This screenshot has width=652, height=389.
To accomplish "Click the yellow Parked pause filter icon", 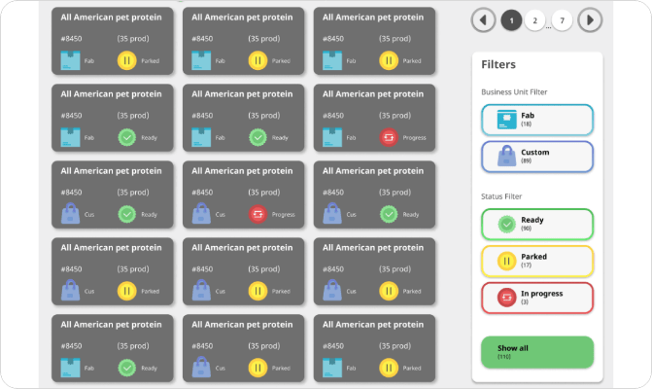I will pyautogui.click(x=505, y=261).
